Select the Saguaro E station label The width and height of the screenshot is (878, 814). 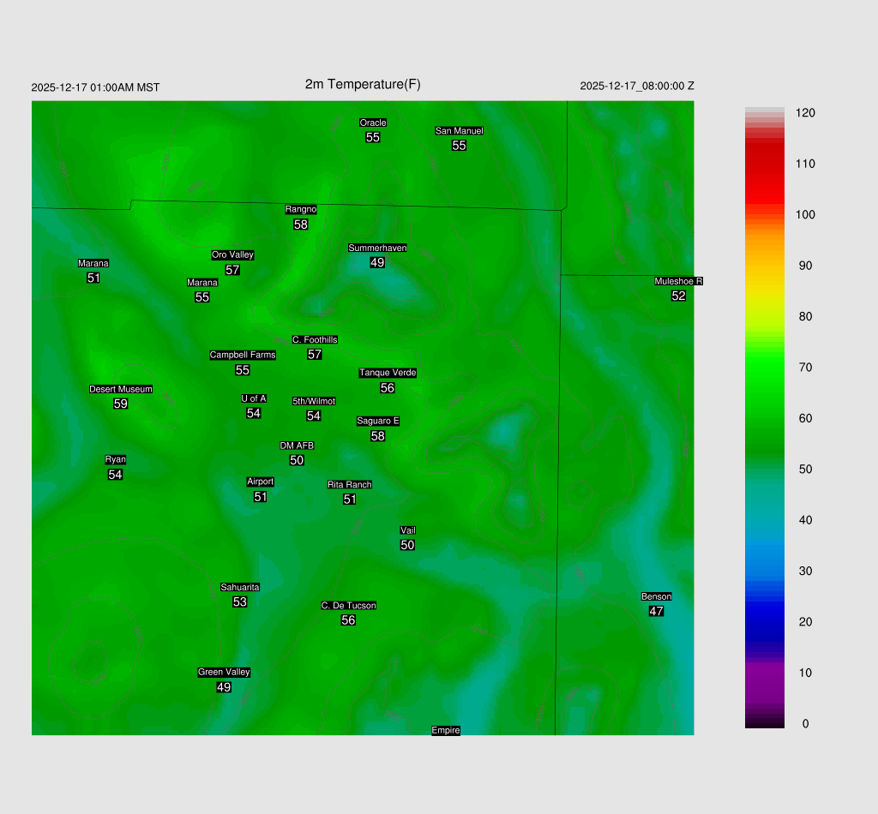click(378, 421)
